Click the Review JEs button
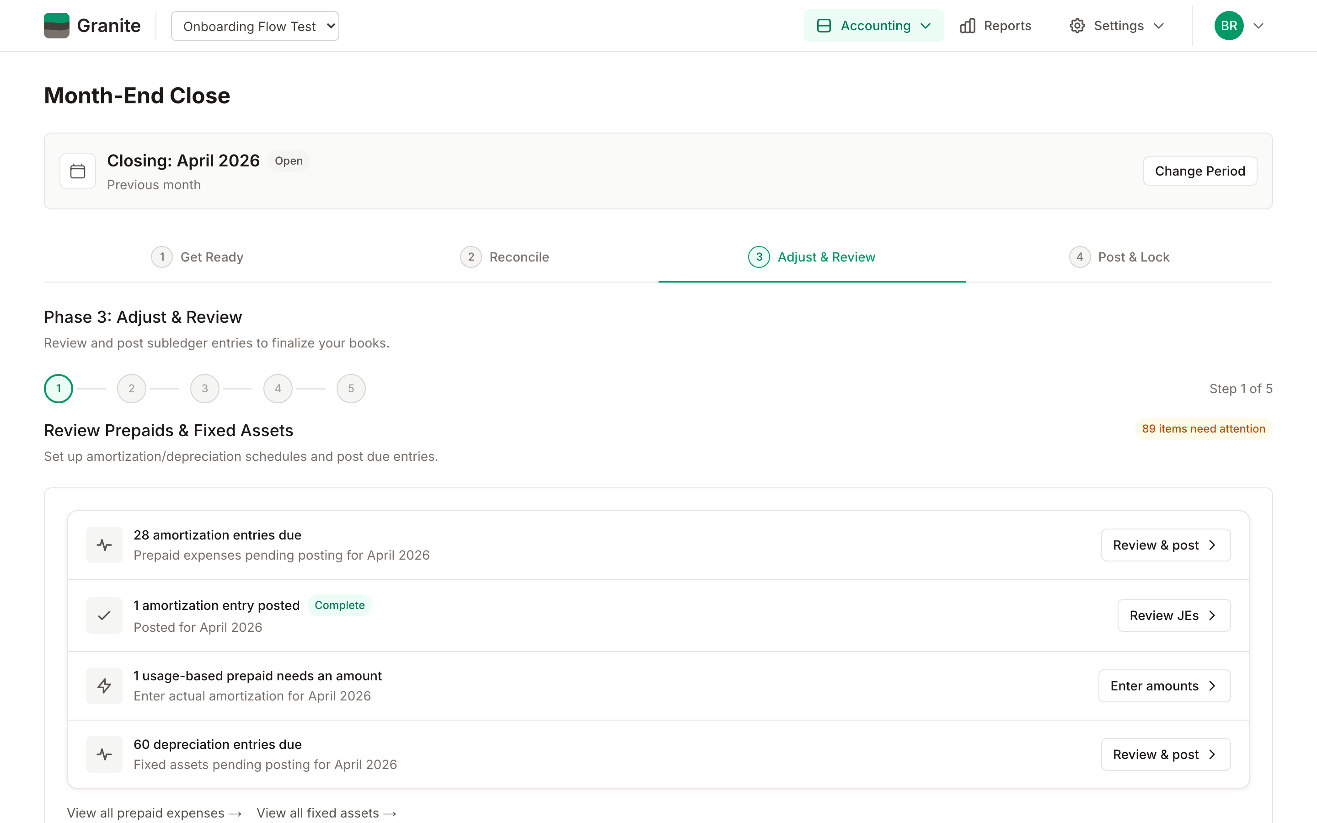Viewport: 1317px width, 823px height. (x=1174, y=615)
